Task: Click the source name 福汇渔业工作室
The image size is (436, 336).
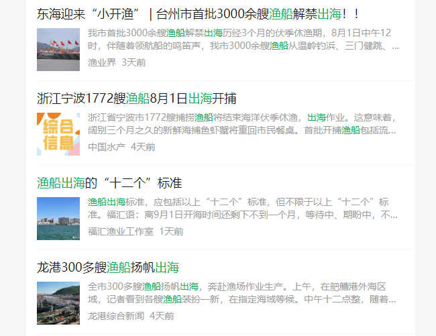Action: [x=120, y=231]
